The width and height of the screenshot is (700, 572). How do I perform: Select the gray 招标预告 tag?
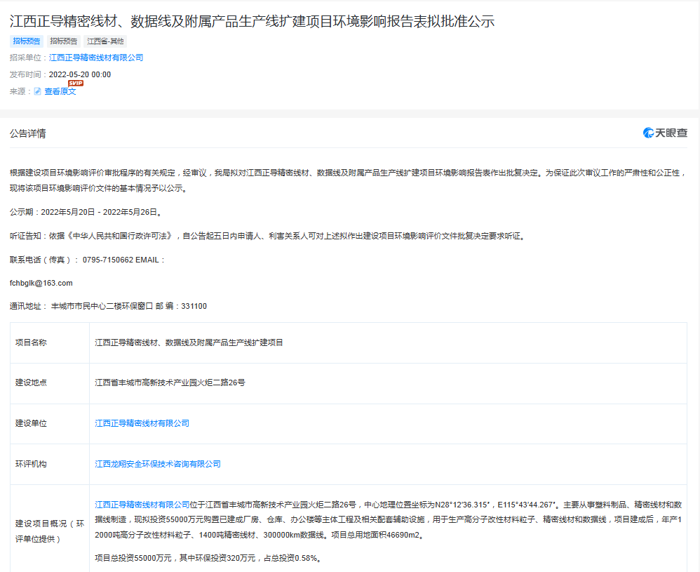point(63,41)
